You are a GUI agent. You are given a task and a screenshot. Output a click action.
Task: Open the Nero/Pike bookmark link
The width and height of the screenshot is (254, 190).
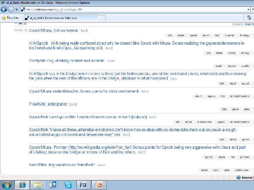coord(62,165)
